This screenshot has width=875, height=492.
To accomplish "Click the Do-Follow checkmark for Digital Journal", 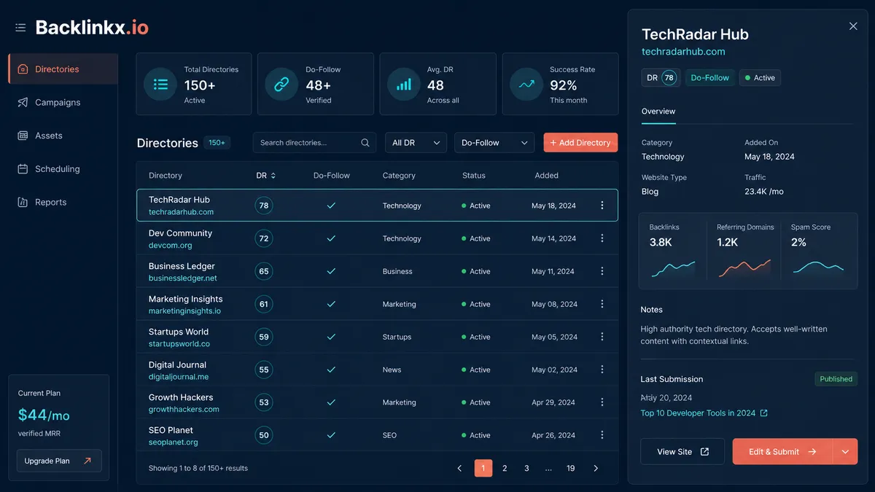I will pyautogui.click(x=331, y=370).
